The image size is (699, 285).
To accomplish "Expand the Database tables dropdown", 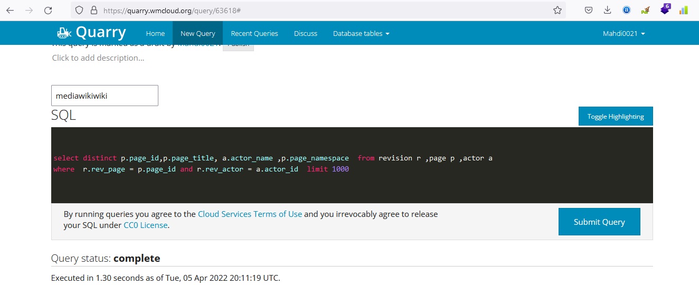I will coord(361,33).
